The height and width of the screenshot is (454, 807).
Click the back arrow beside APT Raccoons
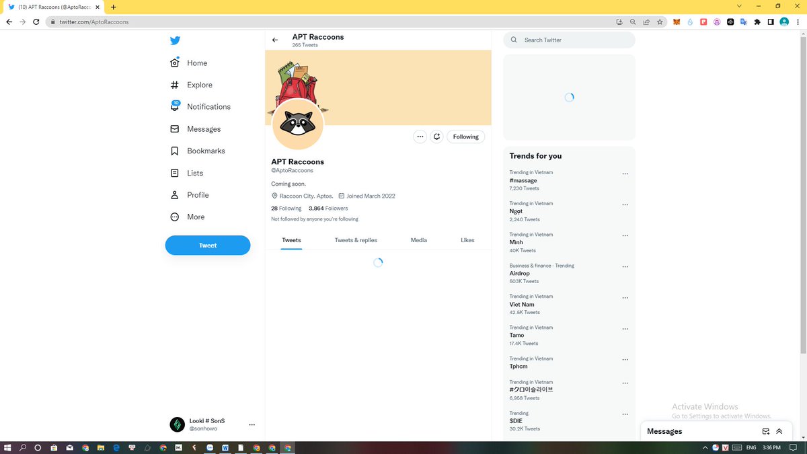[274, 40]
